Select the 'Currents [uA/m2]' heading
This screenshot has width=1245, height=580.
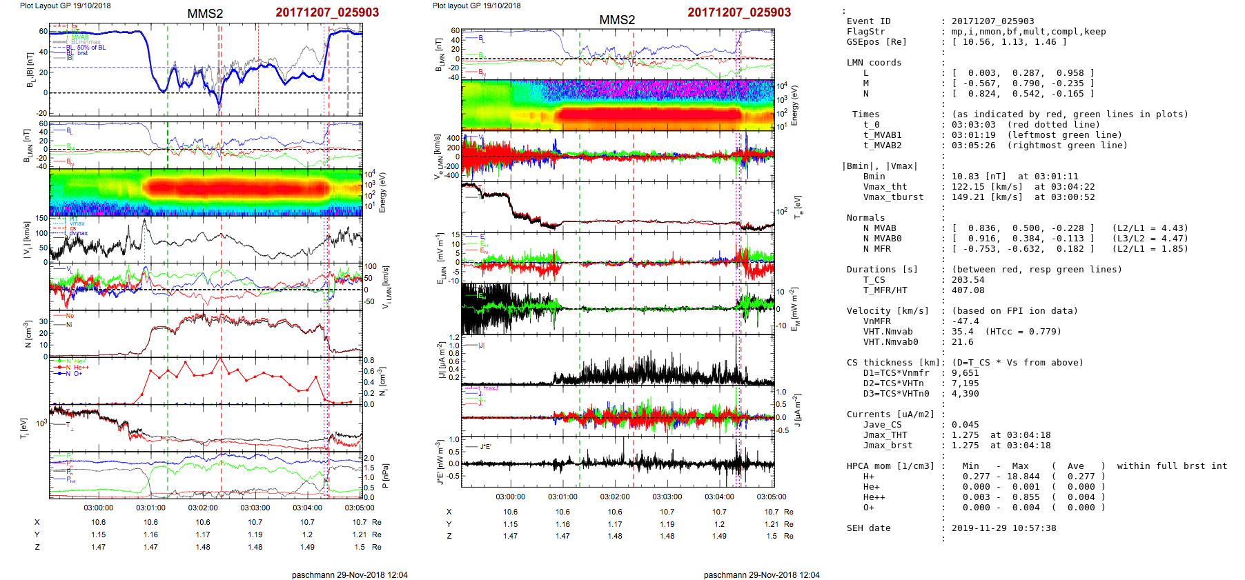pyautogui.click(x=890, y=414)
